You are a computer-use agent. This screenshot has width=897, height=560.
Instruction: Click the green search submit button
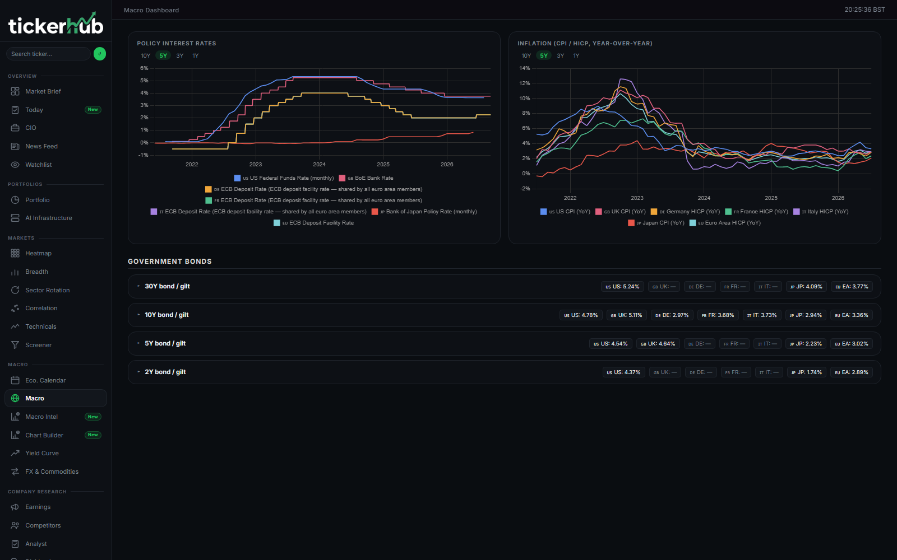[x=100, y=54]
